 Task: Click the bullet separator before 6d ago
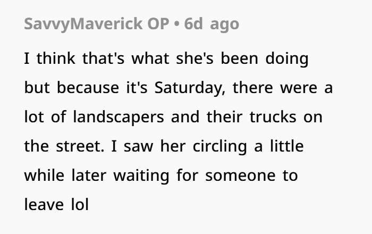click(176, 24)
